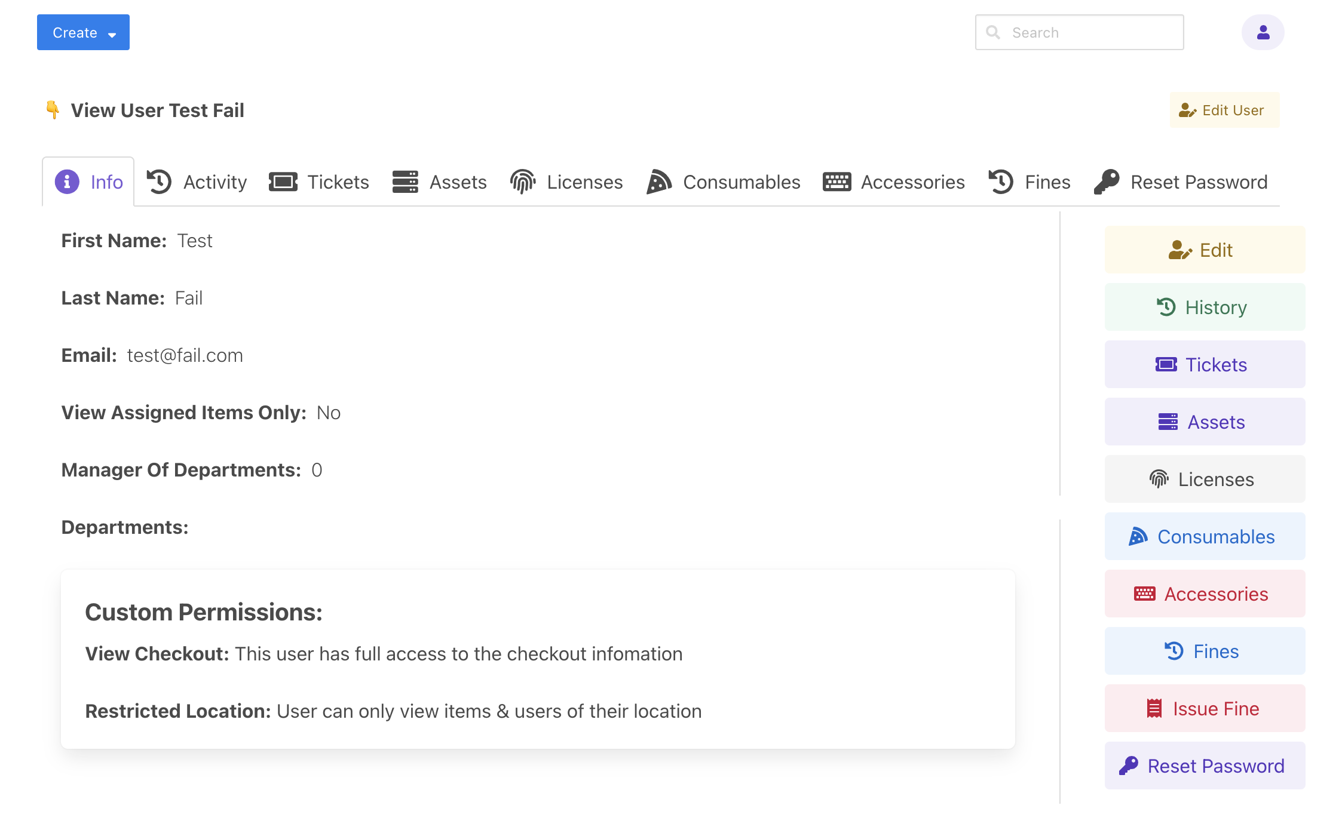Image resolution: width=1342 pixels, height=830 pixels.
Task: Click the fingerprint icon on Licenses tab
Action: click(522, 182)
